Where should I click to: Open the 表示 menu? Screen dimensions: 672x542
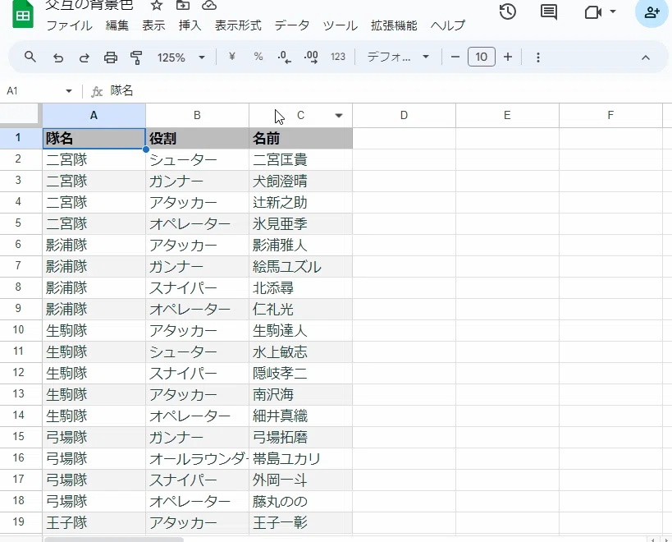pos(153,25)
